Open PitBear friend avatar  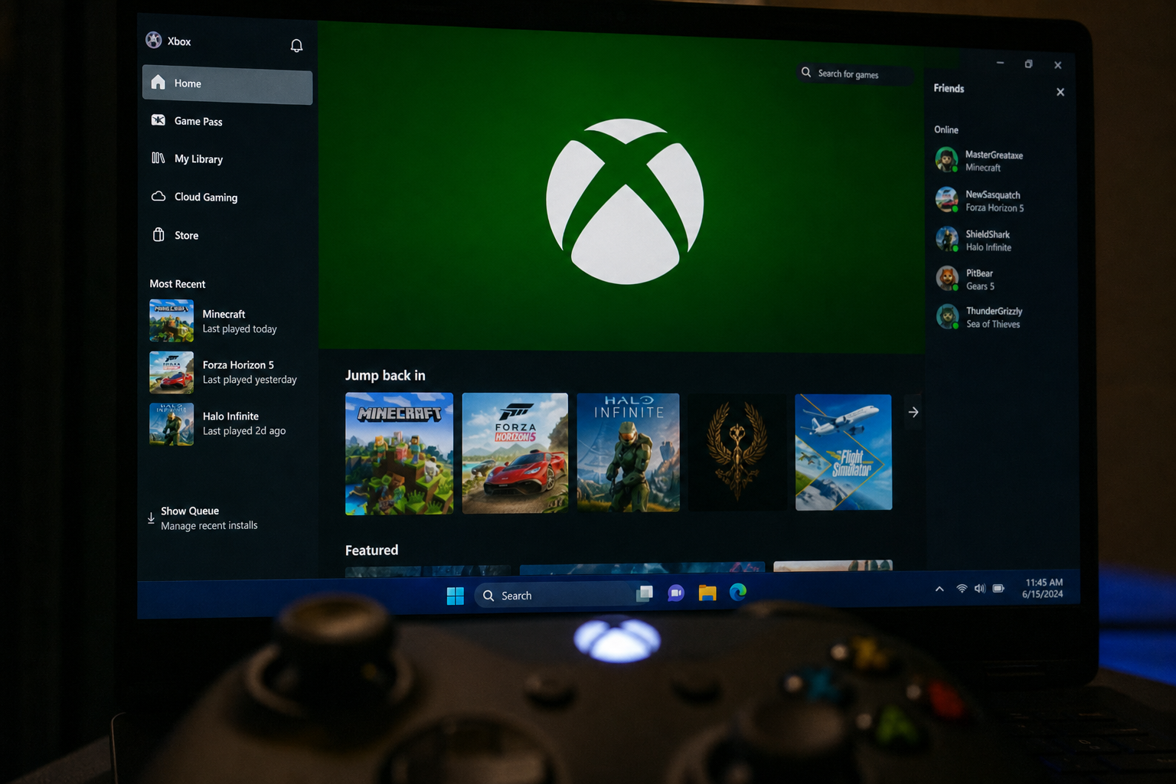coord(947,278)
